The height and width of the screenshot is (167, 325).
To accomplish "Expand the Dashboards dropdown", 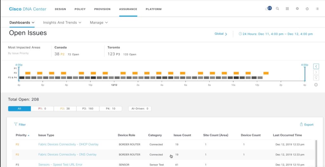I will pos(22,22).
